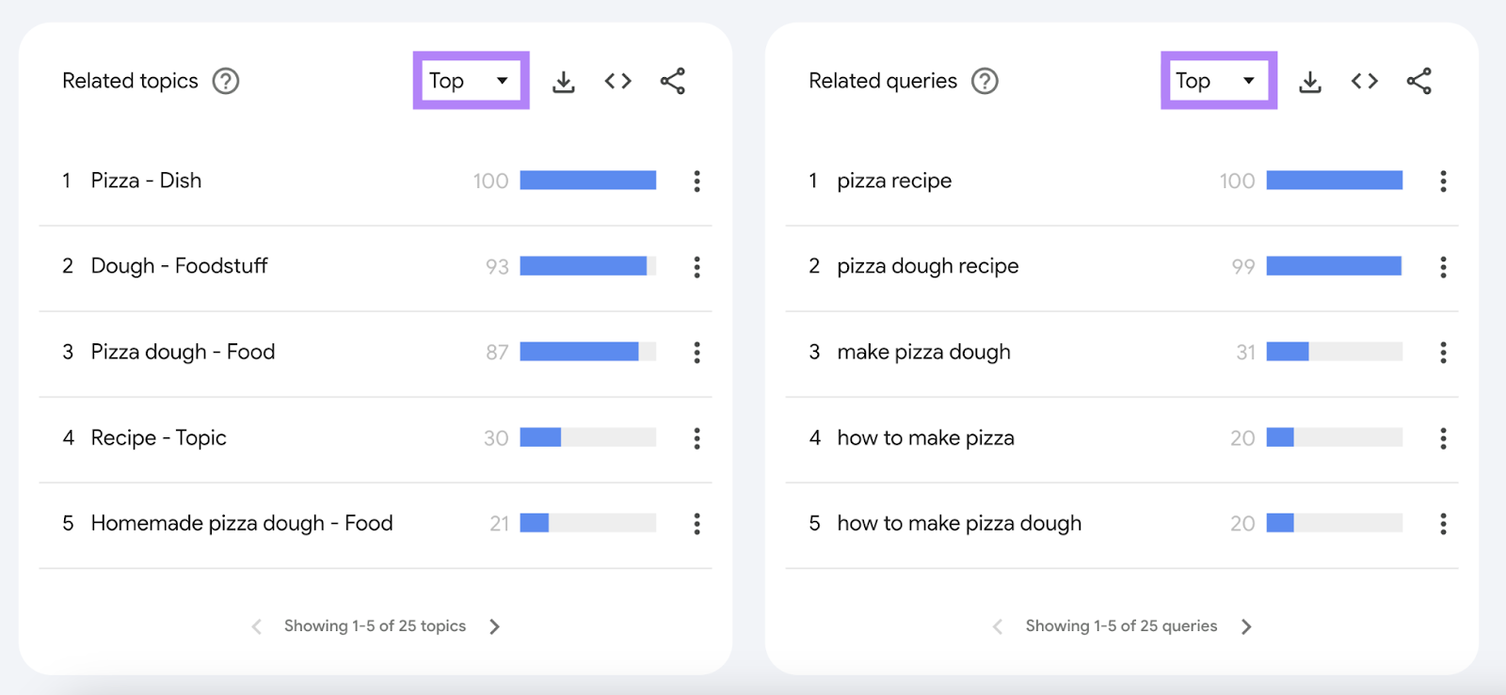
Task: Open options menu for how to make pizza dough
Action: tap(1443, 524)
